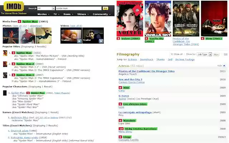Open the 'Elegy' filmography entry
Screen dimensions: 229x143
point(127,137)
